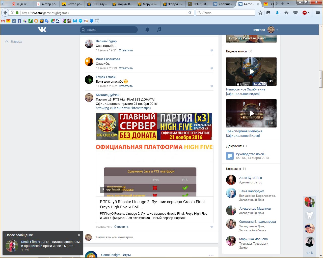Jump to top with Наверх
The height and width of the screenshot is (258, 323).
[x=14, y=42]
